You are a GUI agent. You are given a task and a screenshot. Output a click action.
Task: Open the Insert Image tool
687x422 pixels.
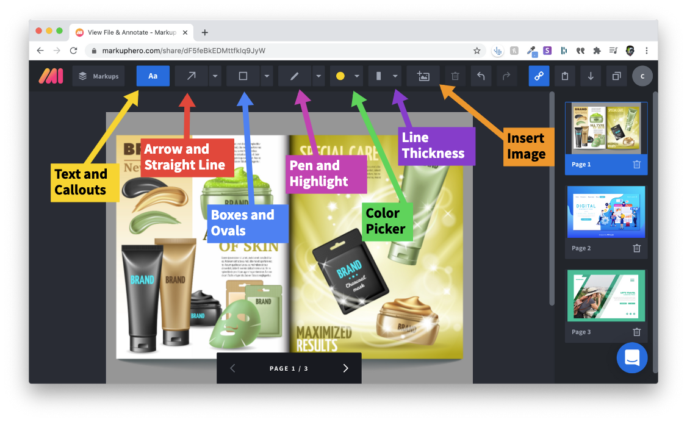tap(423, 76)
